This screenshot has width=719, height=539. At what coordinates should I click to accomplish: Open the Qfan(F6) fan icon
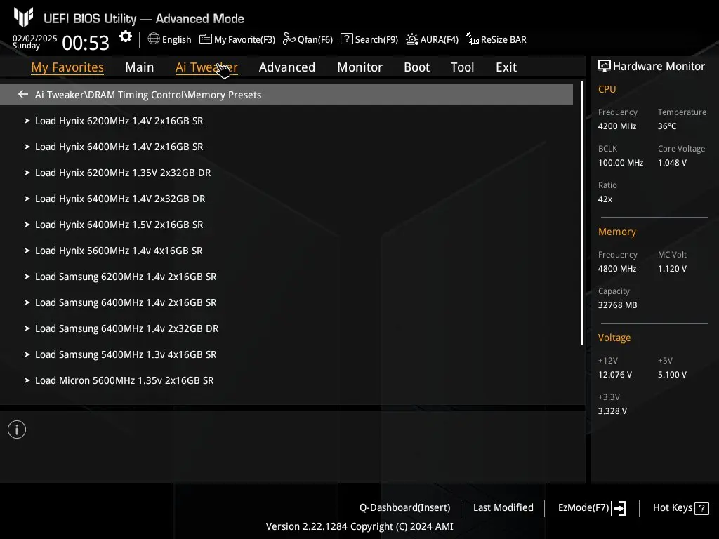click(289, 39)
